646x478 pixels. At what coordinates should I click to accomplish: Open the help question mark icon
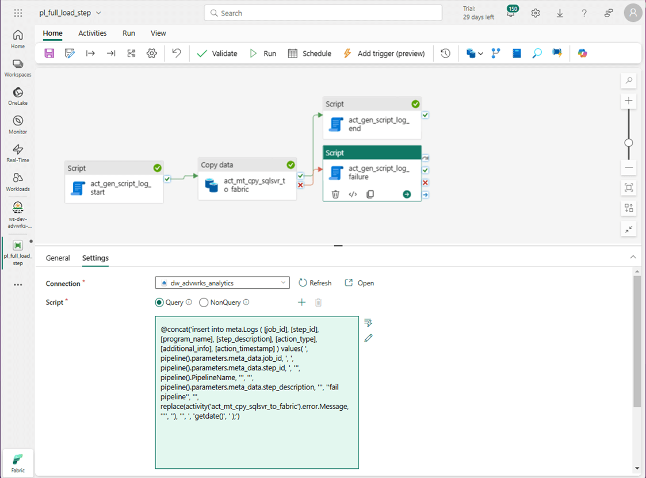[x=584, y=13]
